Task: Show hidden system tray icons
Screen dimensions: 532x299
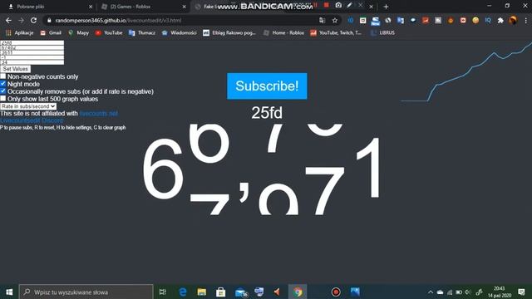Action: point(431,292)
